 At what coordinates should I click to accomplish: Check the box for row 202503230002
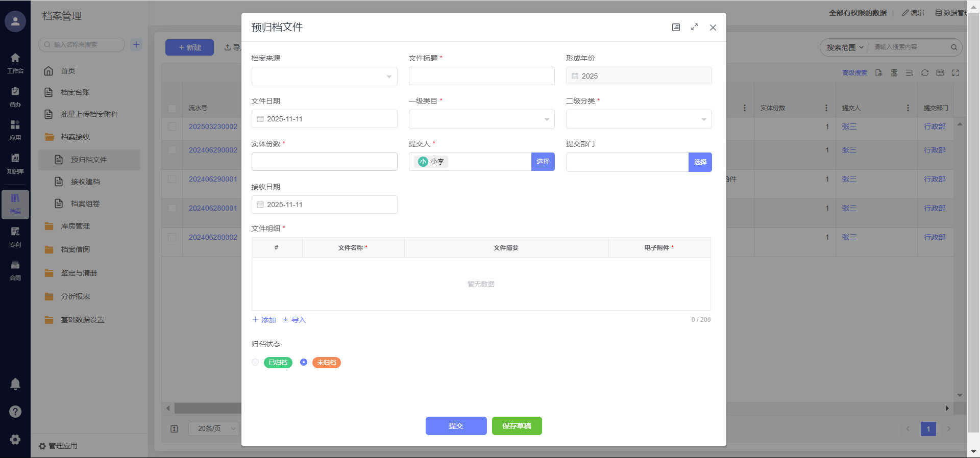click(x=172, y=126)
